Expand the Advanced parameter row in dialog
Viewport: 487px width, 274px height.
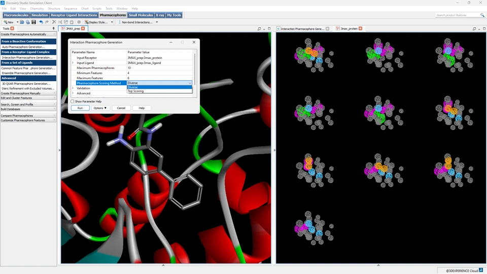[73, 93]
